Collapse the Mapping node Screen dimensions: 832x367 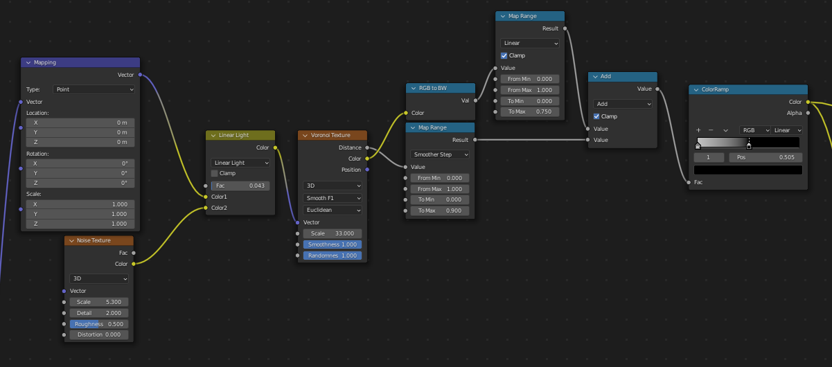click(28, 62)
